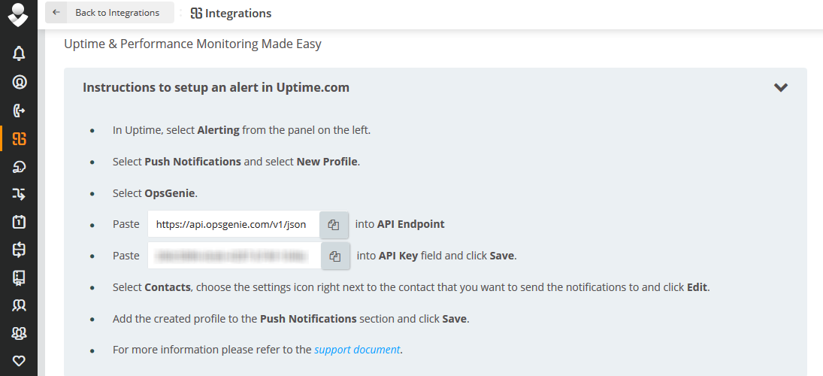Copy the API endpoint URL
Image resolution: width=823 pixels, height=376 pixels.
tap(334, 225)
